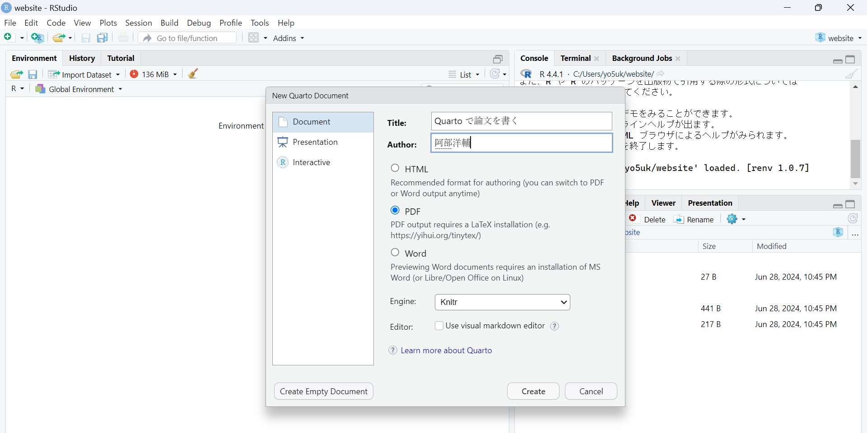This screenshot has height=433, width=867.
Task: Click the workspace panes grid icon
Action: coord(254,38)
